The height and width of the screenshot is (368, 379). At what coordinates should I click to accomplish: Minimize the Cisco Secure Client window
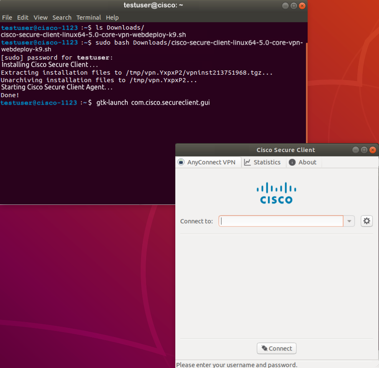pos(355,150)
